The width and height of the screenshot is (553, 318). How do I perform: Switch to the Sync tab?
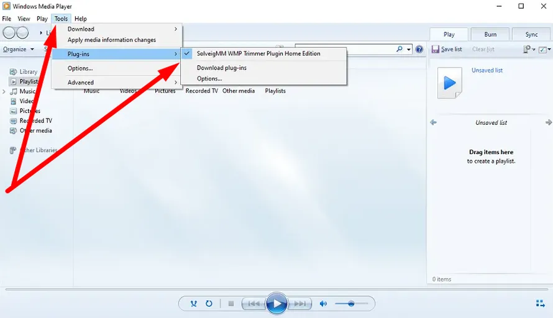point(531,34)
